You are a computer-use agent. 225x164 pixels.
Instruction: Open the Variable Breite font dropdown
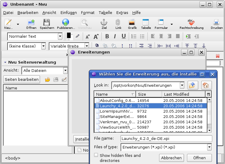[x=87, y=46]
